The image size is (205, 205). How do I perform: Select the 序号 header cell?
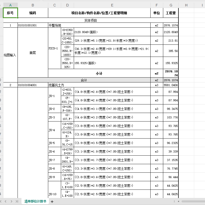click(x=11, y=13)
